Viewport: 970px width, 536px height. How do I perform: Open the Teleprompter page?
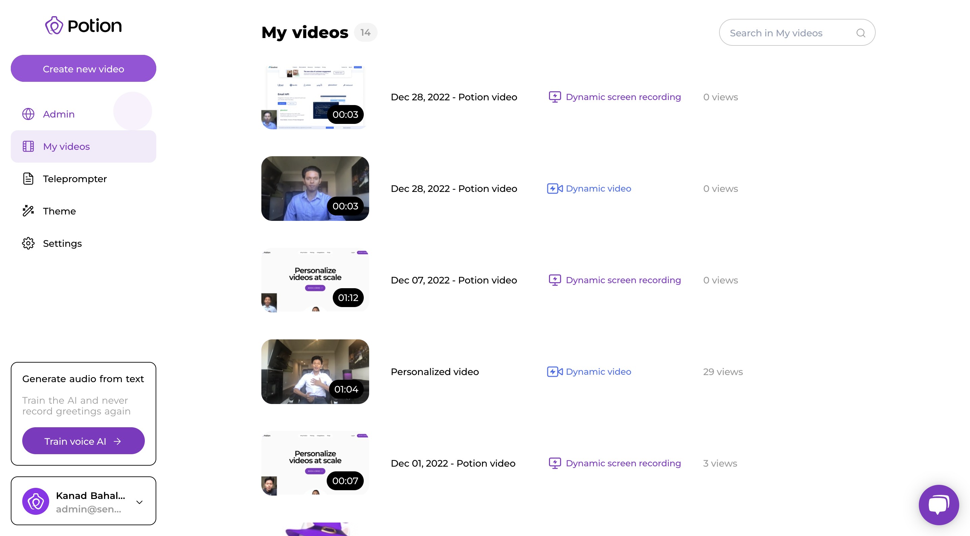83,179
